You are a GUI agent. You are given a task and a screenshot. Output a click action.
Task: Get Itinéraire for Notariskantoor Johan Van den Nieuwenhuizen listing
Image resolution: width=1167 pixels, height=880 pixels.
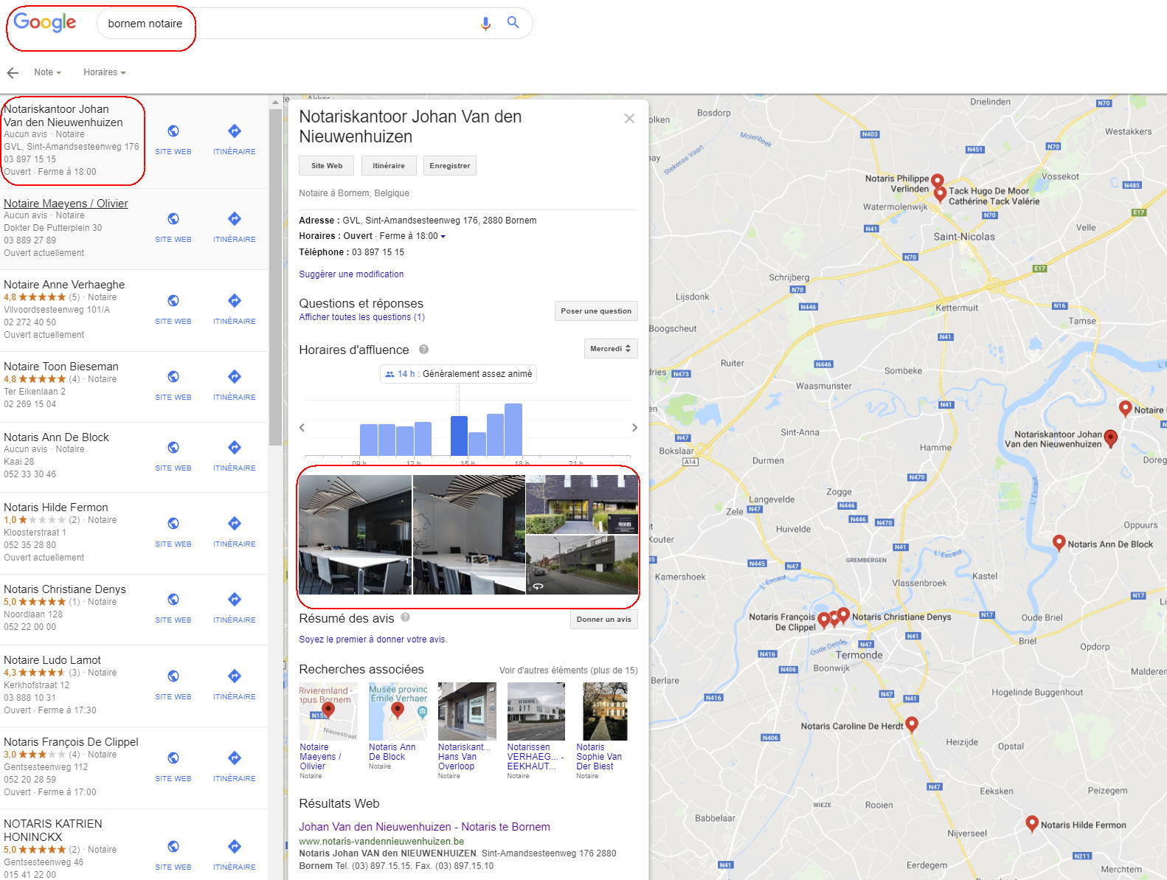pos(235,131)
